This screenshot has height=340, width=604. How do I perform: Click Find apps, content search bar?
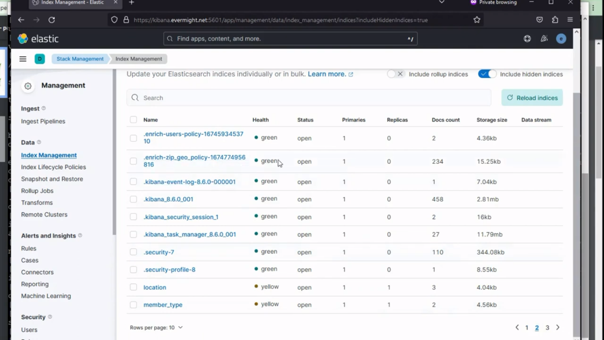point(290,39)
